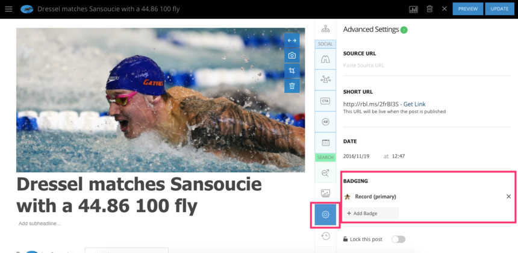The width and height of the screenshot is (518, 253).
Task: Click the UPDATE button
Action: coord(499,9)
